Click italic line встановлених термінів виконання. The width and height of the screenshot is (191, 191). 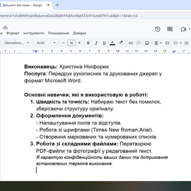[74, 163]
